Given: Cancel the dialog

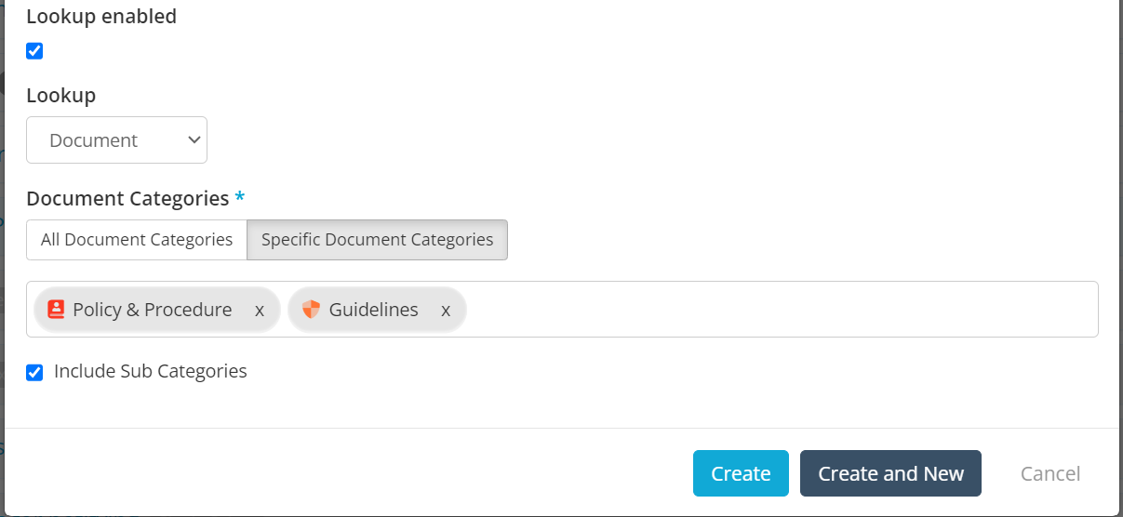Looking at the screenshot, I should [1050, 473].
